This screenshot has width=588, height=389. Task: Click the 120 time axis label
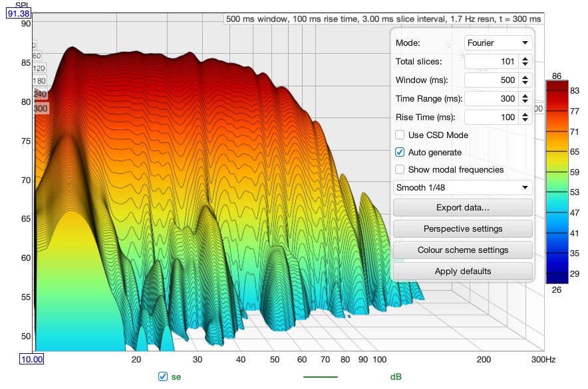click(x=39, y=68)
